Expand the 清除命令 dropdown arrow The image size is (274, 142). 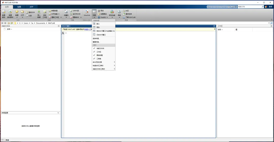click(x=81, y=17)
